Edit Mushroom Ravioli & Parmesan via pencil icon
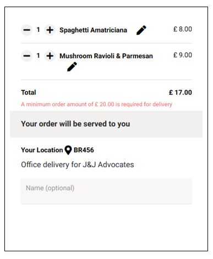The image size is (213, 259). tap(72, 67)
